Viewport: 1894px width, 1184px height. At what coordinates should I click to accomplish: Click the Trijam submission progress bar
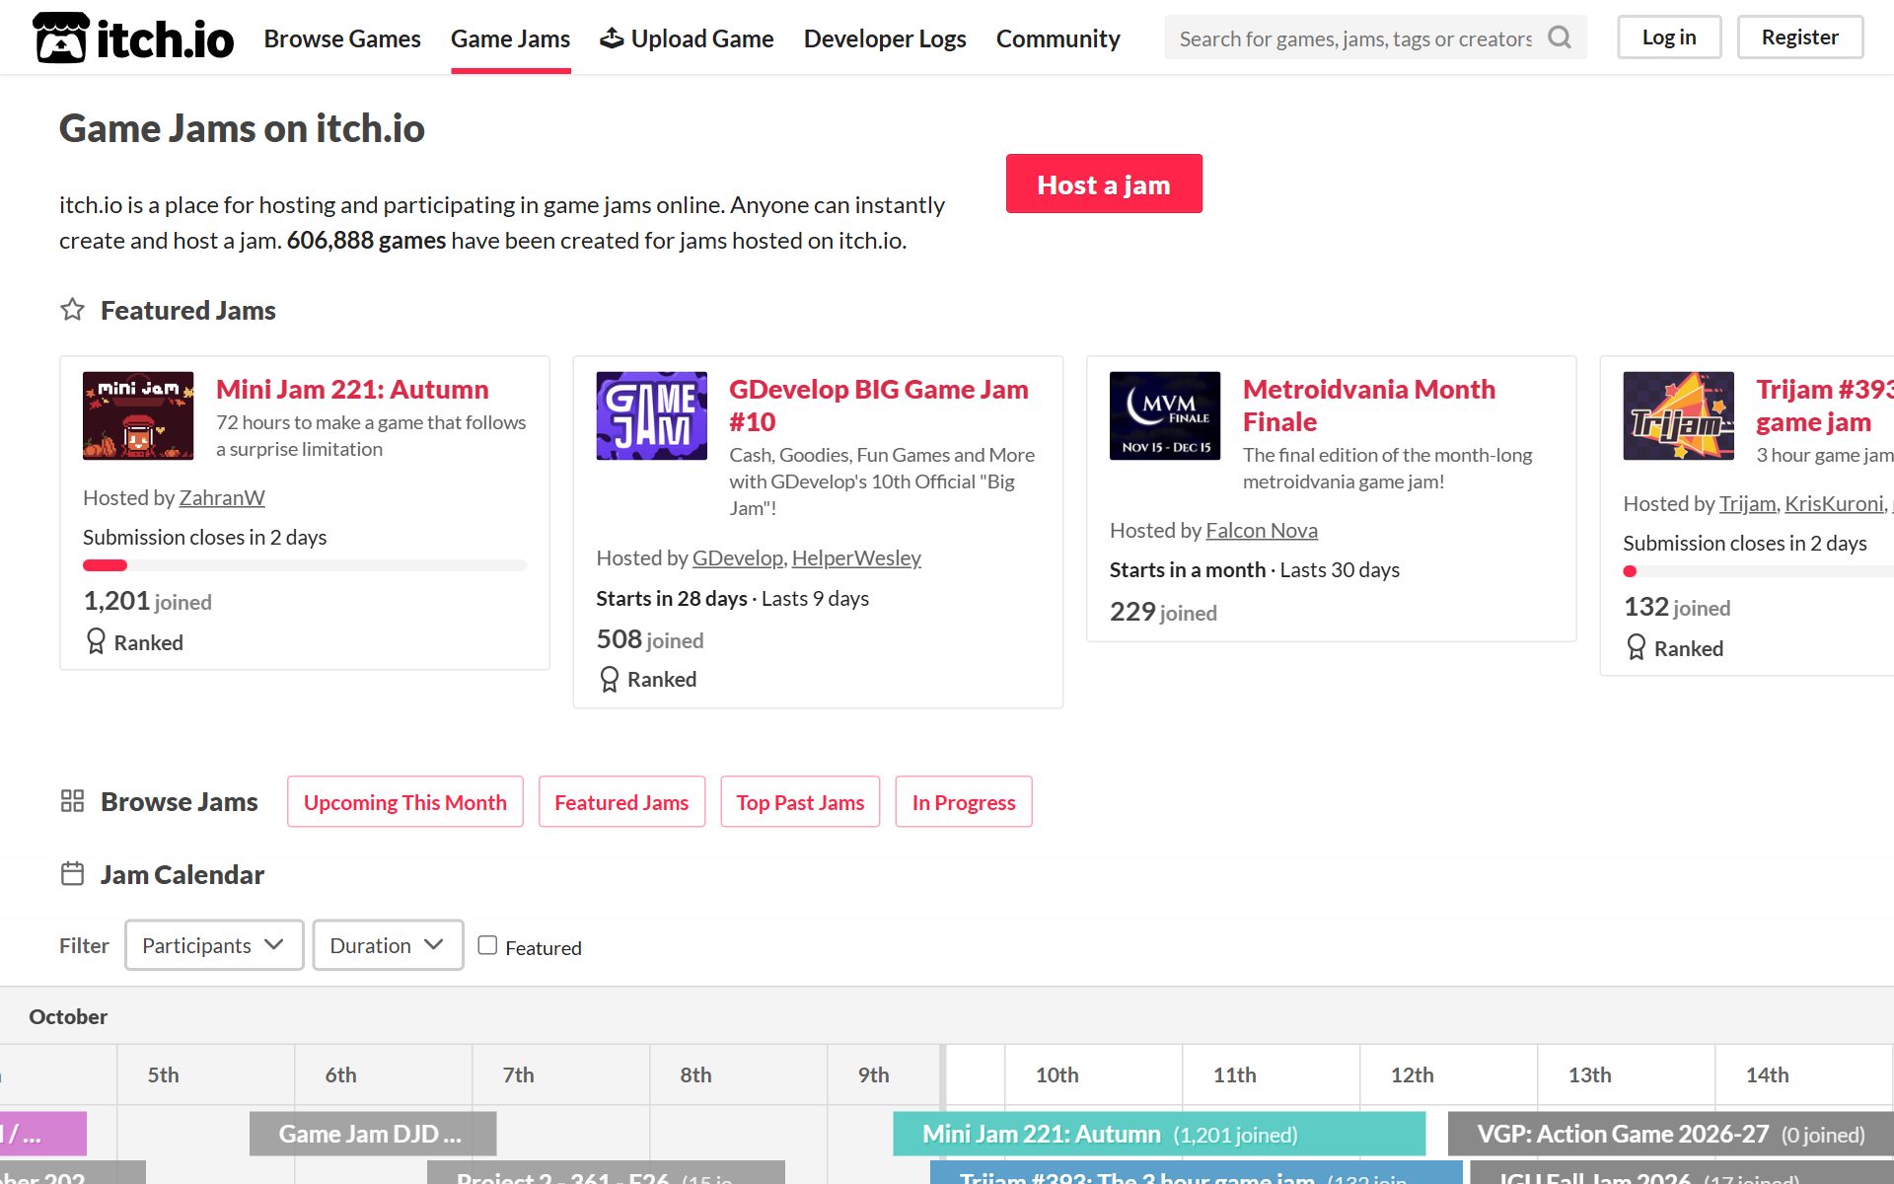[x=1758, y=571]
